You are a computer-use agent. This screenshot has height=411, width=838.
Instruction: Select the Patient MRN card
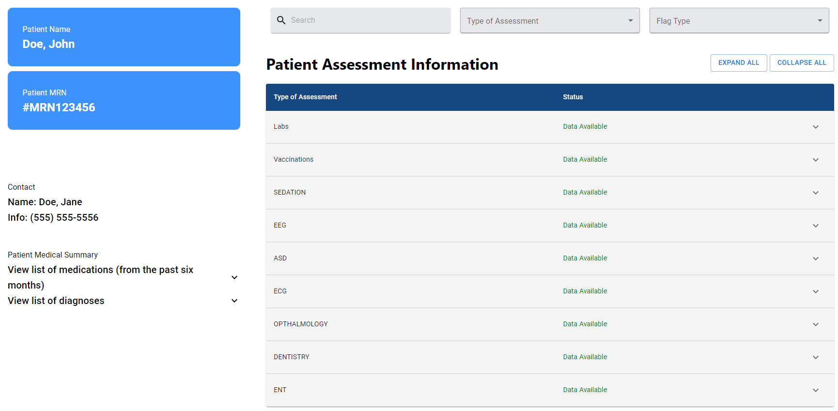[x=124, y=100]
